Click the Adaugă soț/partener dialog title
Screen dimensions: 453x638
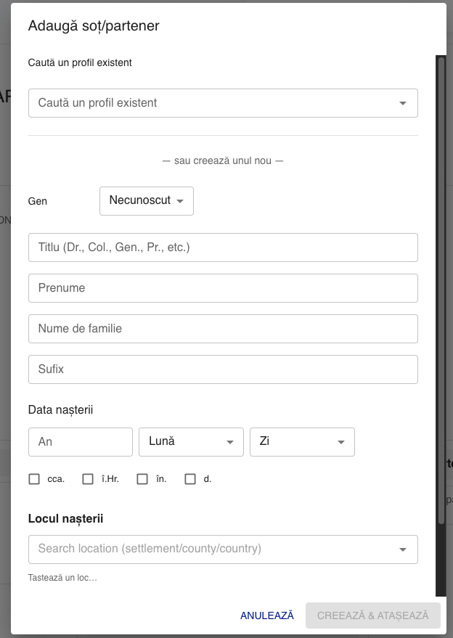point(94,26)
